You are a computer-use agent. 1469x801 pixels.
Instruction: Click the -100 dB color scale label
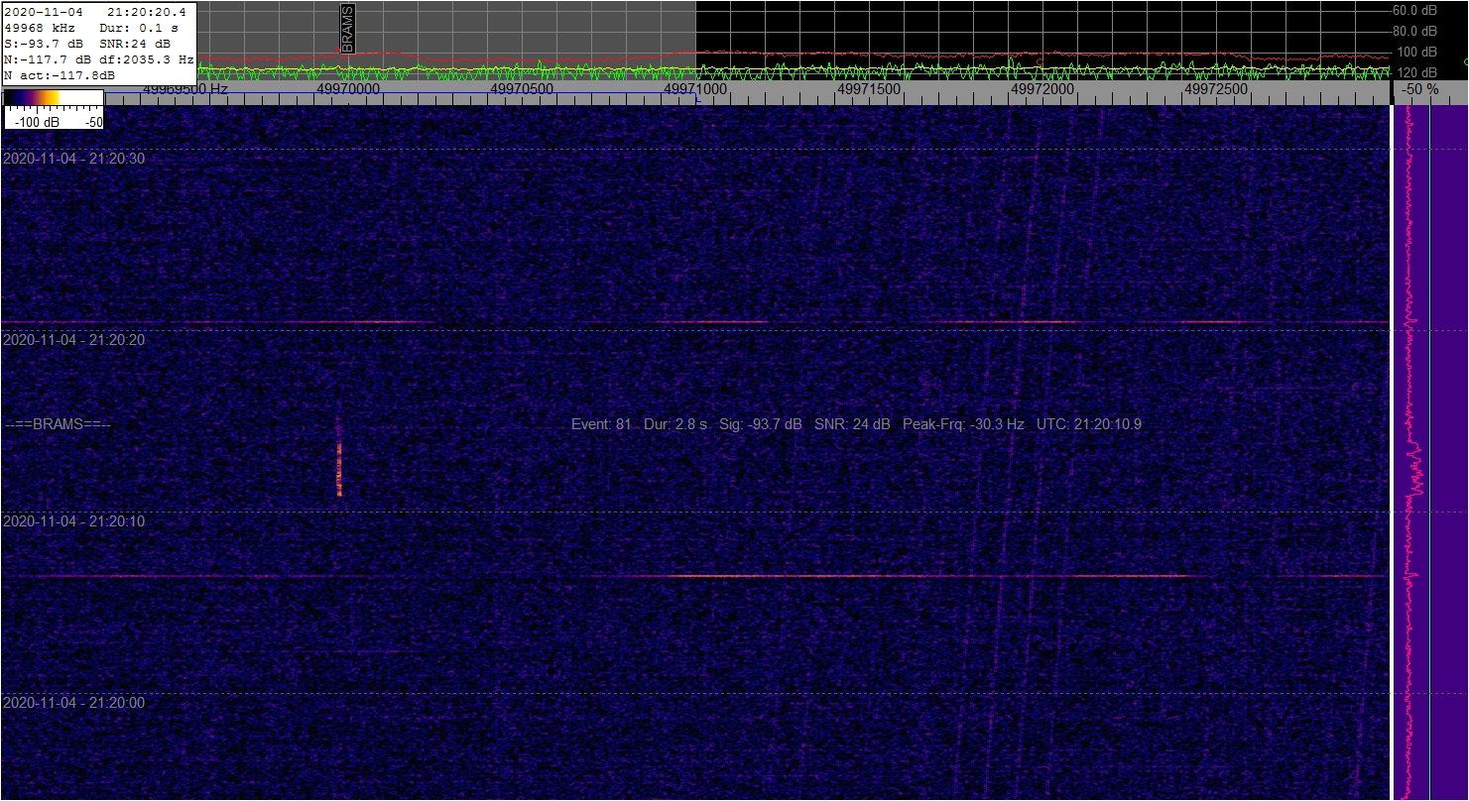coord(37,121)
